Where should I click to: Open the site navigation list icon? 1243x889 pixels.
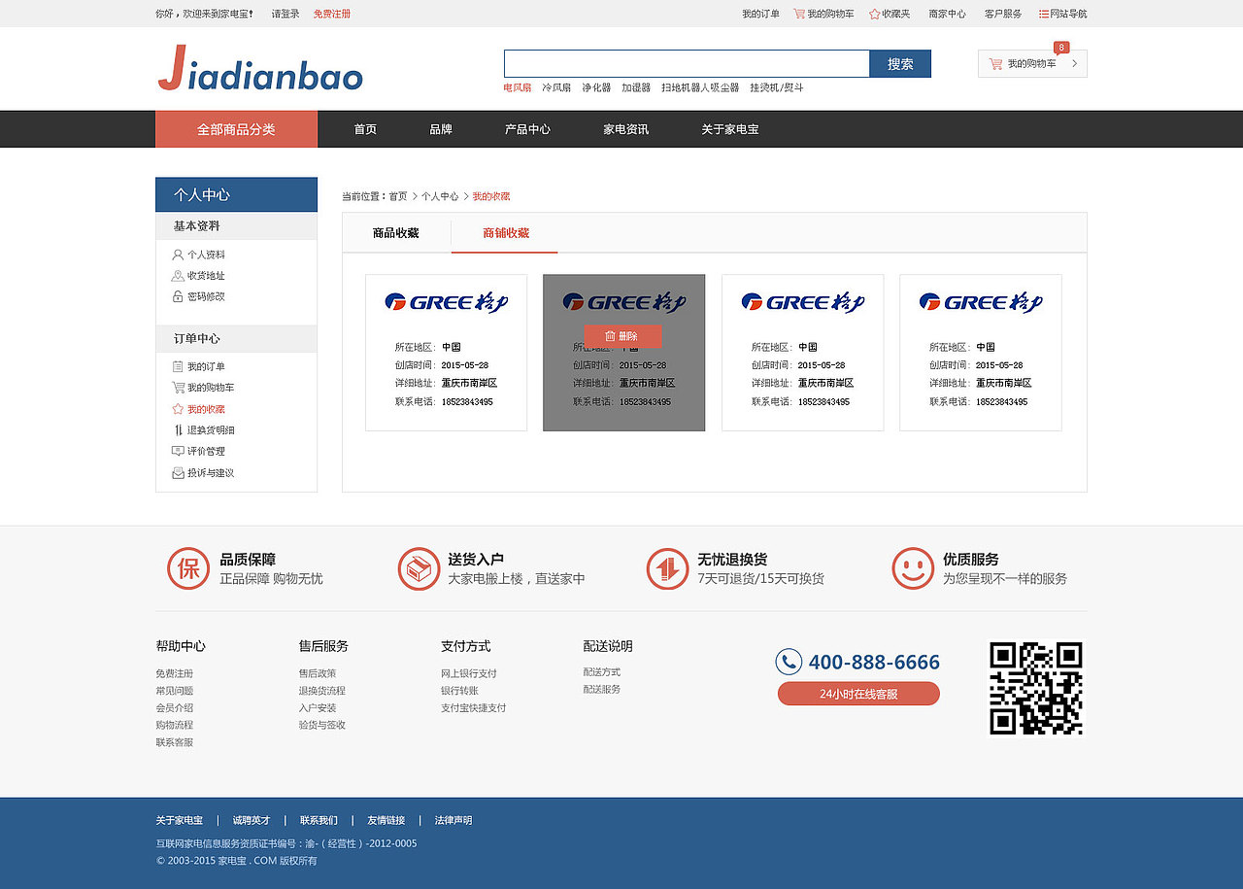pyautogui.click(x=1044, y=14)
